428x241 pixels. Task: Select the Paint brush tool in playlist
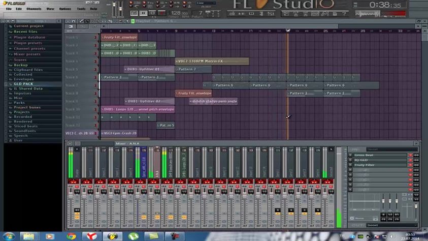click(x=87, y=21)
